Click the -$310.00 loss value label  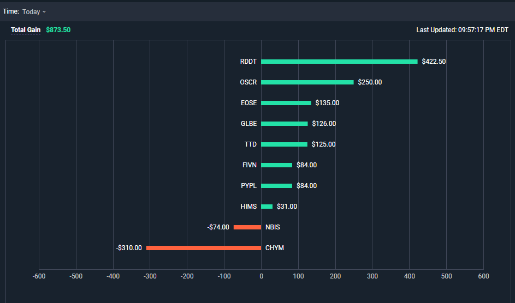129,248
